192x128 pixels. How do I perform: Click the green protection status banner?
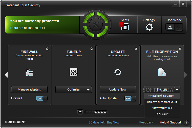(42, 25)
